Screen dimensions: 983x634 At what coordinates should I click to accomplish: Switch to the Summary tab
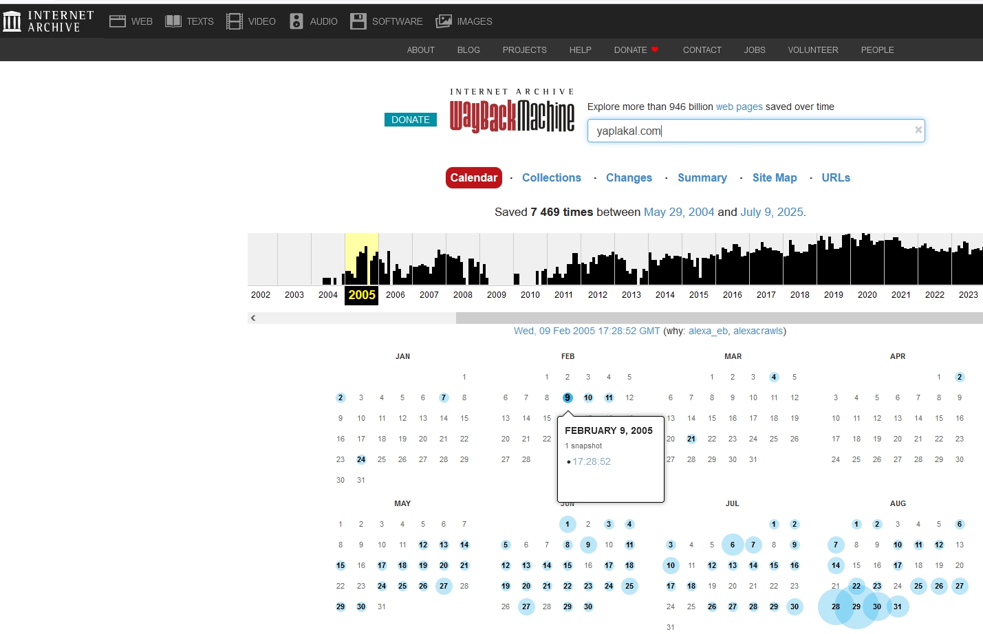[702, 177]
